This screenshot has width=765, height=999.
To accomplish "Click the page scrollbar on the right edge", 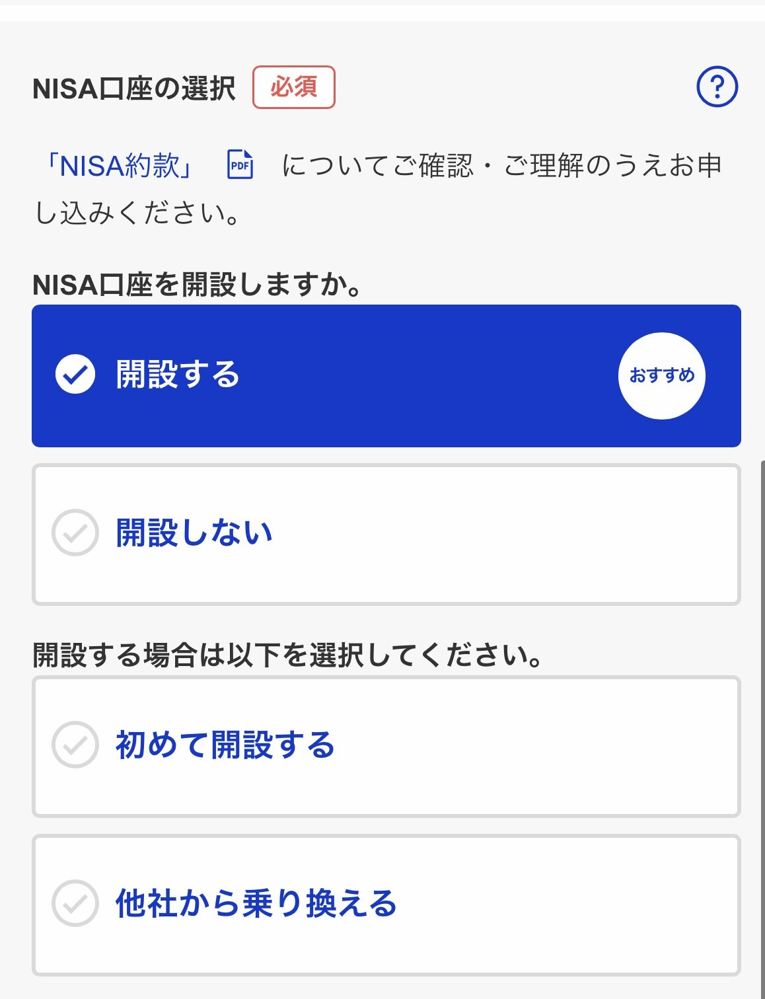I will tap(762, 661).
